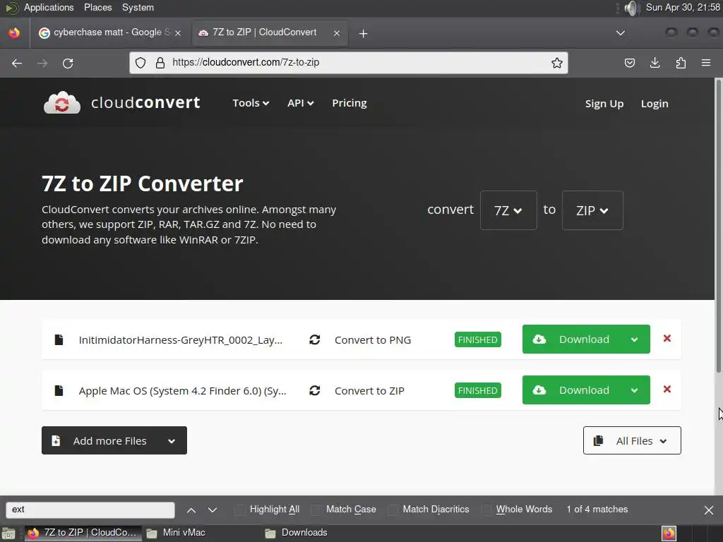The height and width of the screenshot is (542, 723).
Task: Click the "1 of 4 matches" text
Action: point(597,510)
